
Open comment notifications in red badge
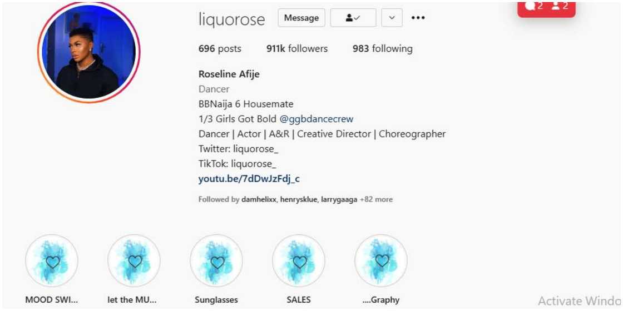pos(533,6)
